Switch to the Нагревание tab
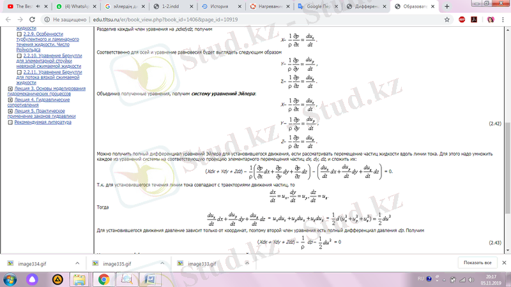 (x=267, y=6)
